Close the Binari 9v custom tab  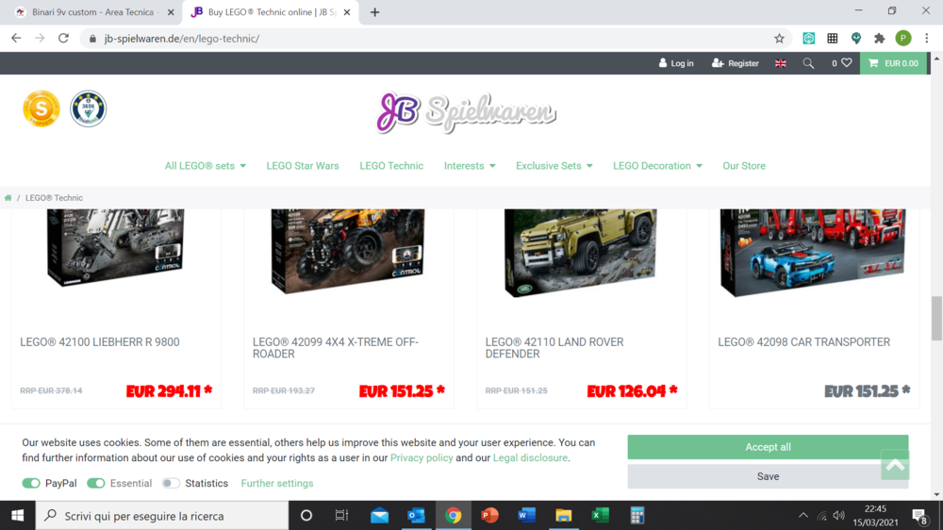[171, 12]
